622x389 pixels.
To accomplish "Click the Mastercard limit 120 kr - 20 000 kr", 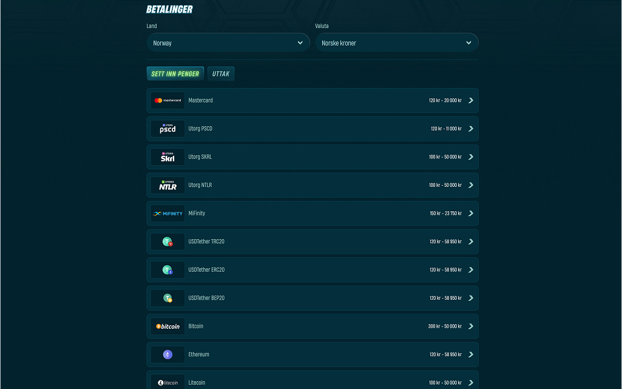I will 445,100.
